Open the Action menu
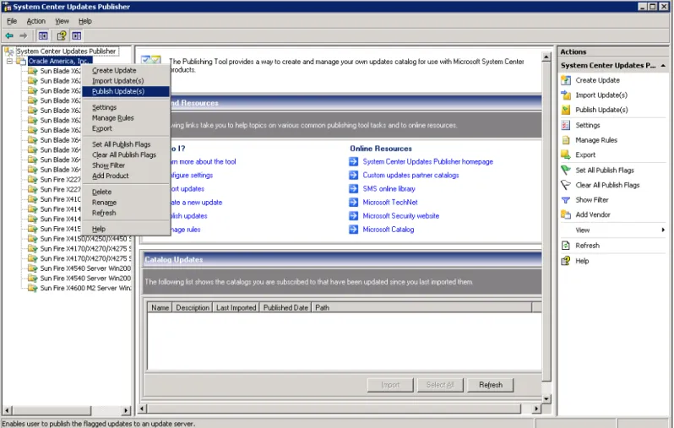Screen dimensions: 674x428 point(35,21)
